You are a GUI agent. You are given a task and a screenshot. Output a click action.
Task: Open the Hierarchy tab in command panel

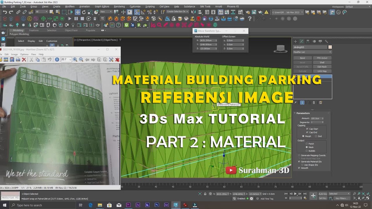[x=308, y=41]
